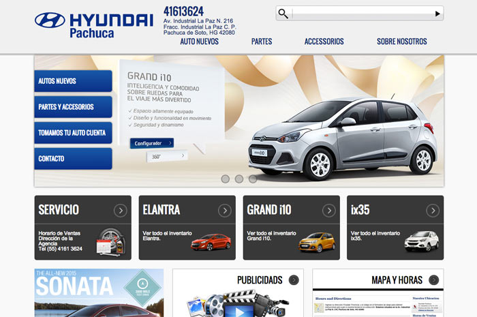Click 'Ver todo el inventario ix35' text
The image size is (477, 317).
click(375, 236)
